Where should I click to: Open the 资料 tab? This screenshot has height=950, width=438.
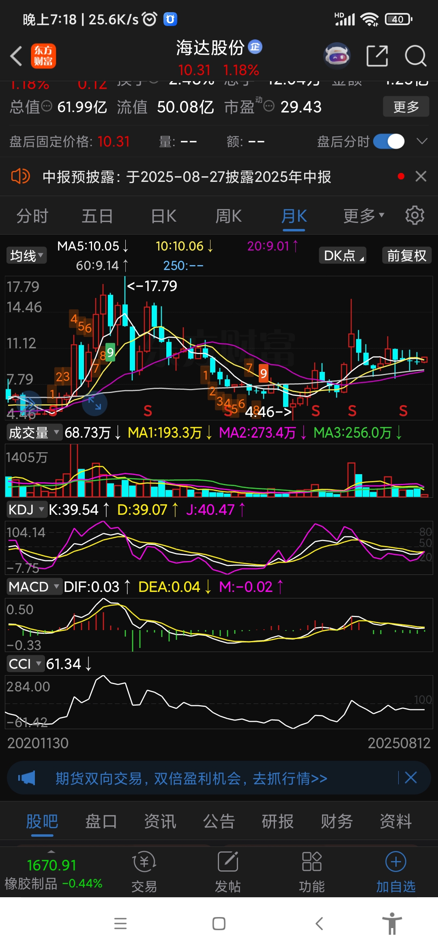pyautogui.click(x=396, y=821)
